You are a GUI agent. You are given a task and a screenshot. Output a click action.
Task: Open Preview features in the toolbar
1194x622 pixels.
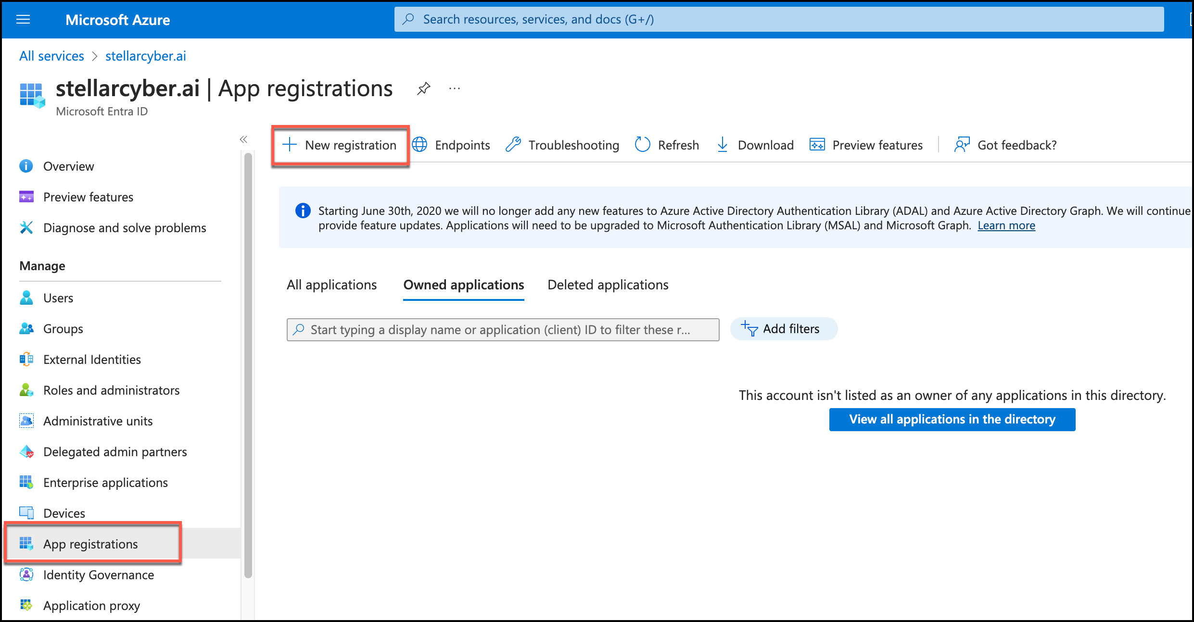pyautogui.click(x=866, y=145)
